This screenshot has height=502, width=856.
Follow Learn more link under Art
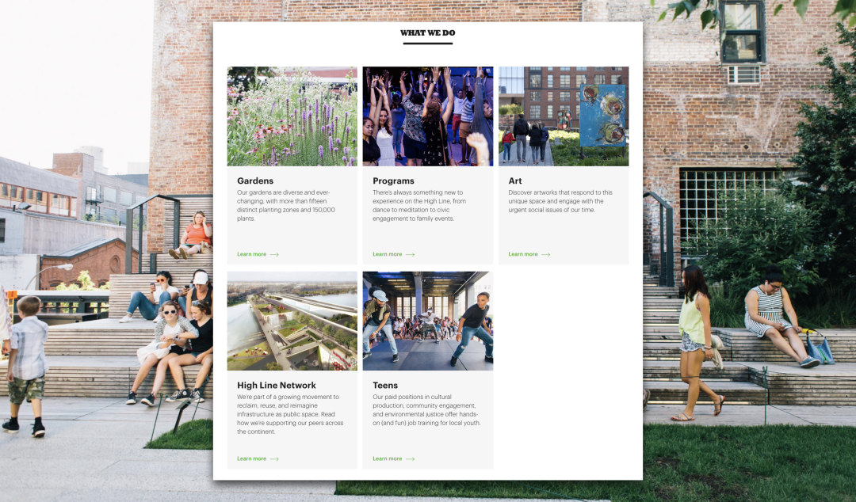[x=523, y=254]
